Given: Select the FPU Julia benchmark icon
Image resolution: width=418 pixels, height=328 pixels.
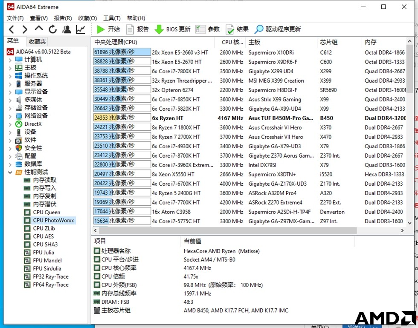Looking at the screenshot, I should tap(27, 252).
